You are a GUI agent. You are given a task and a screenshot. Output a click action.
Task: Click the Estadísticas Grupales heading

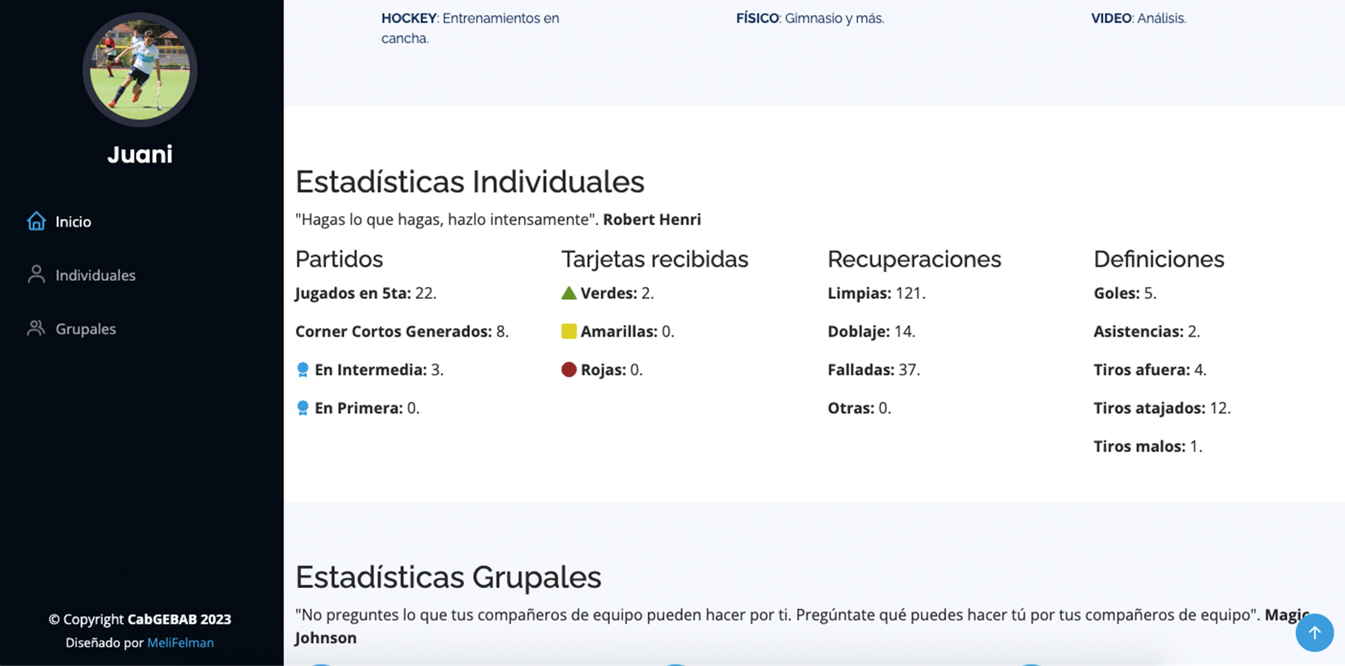448,577
